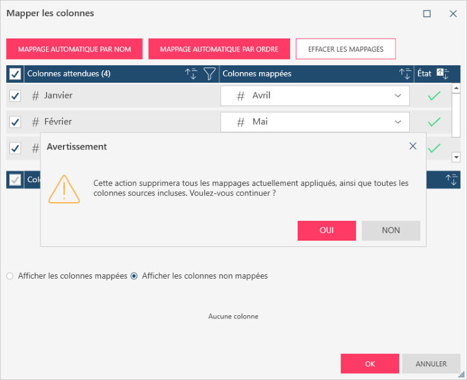Click sort icon in lower table header

(x=451, y=180)
